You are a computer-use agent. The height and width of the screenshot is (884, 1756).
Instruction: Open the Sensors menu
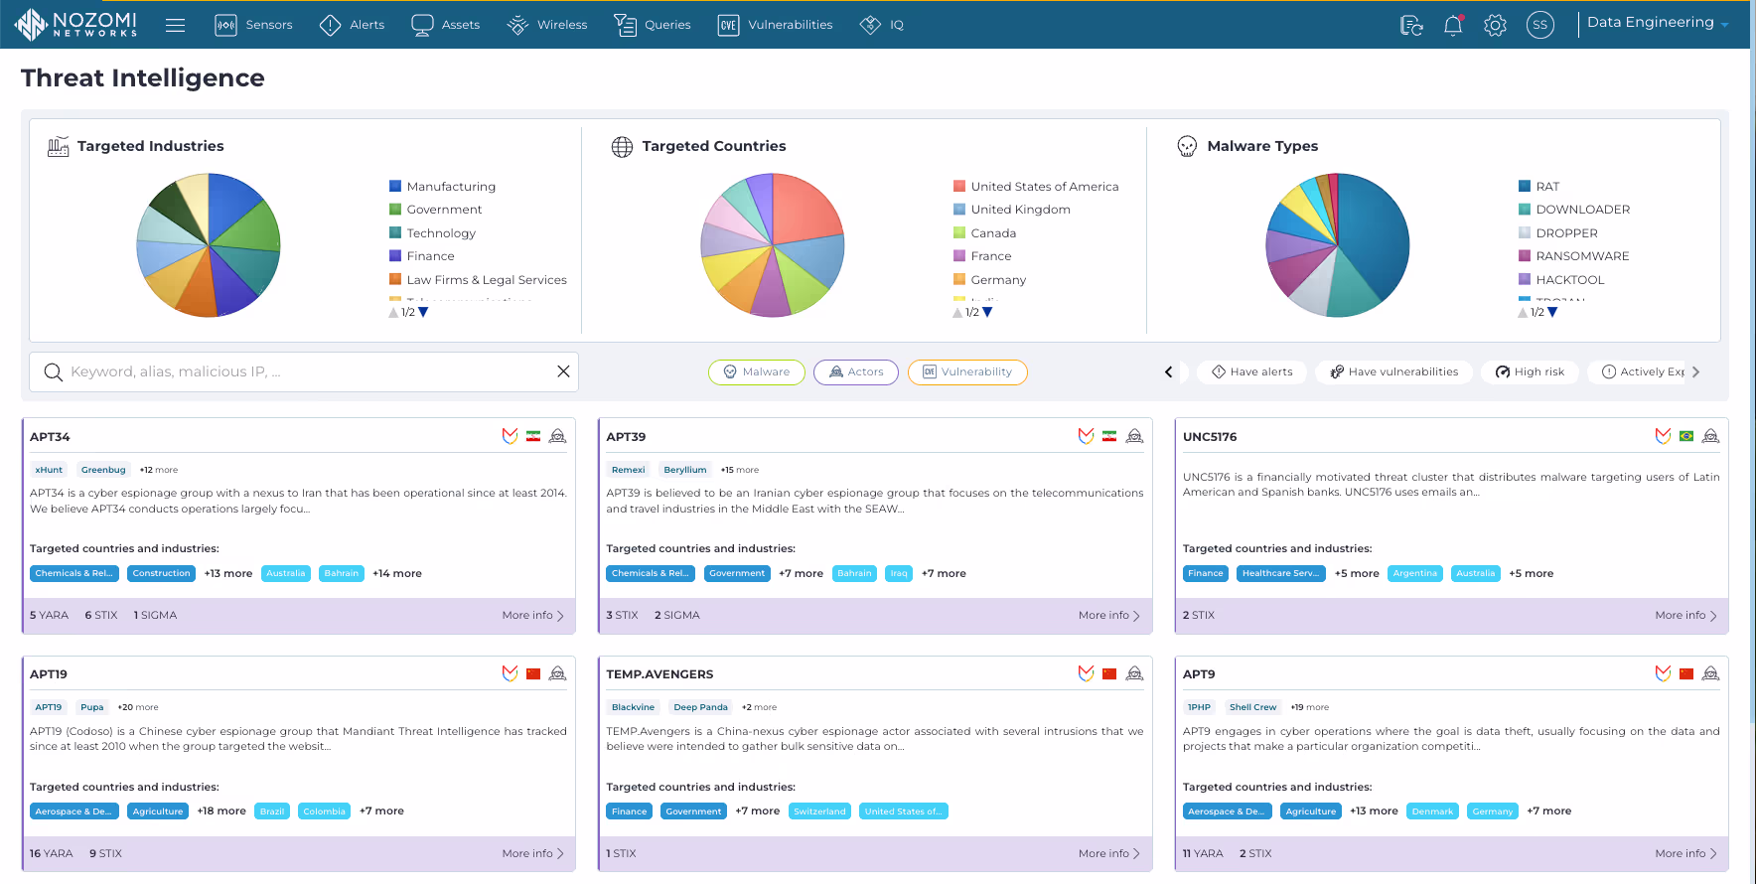pyautogui.click(x=254, y=25)
